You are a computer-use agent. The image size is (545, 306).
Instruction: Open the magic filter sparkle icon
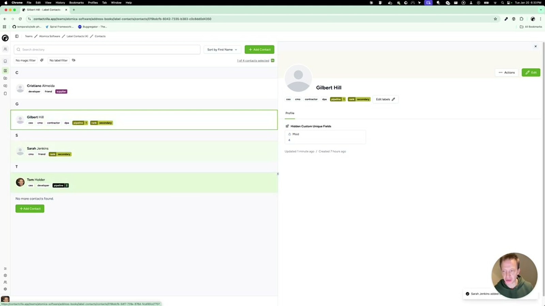click(x=42, y=60)
